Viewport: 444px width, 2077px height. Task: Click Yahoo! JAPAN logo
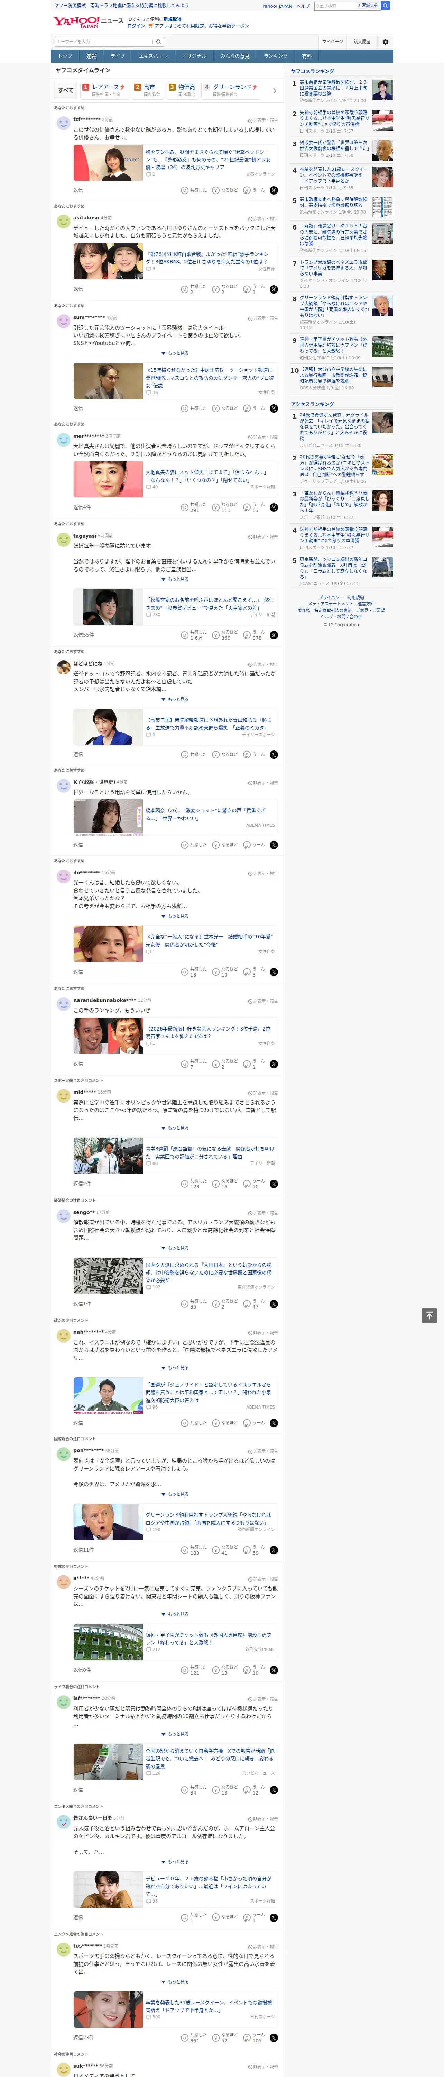pos(76,22)
